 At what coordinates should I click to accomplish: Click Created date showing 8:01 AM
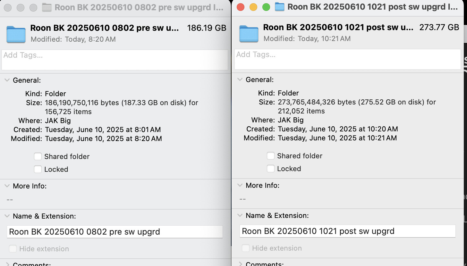tap(103, 130)
